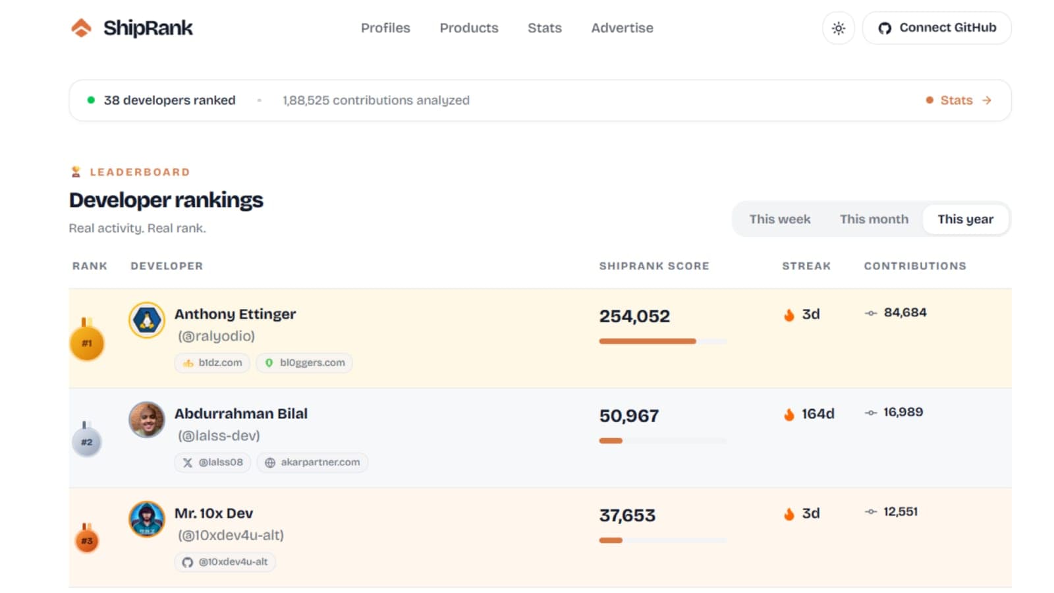Viewport: 1054px width, 593px height.
Task: Click the commit icon beside 84,684
Action: point(871,313)
